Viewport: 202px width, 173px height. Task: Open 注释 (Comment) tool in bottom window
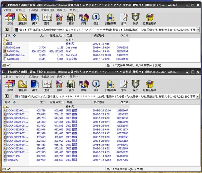pos(124,86)
